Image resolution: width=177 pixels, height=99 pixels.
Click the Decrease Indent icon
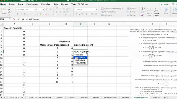point(57,15)
